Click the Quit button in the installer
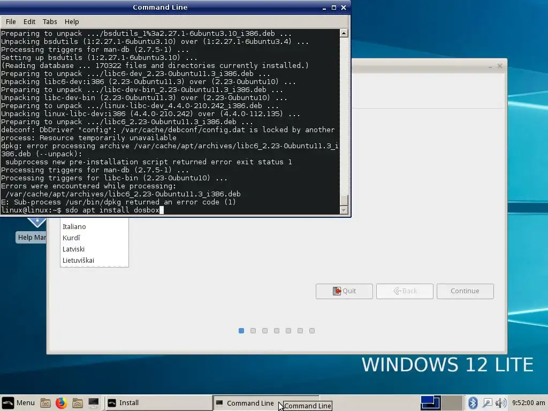The height and width of the screenshot is (411, 548). click(x=344, y=291)
